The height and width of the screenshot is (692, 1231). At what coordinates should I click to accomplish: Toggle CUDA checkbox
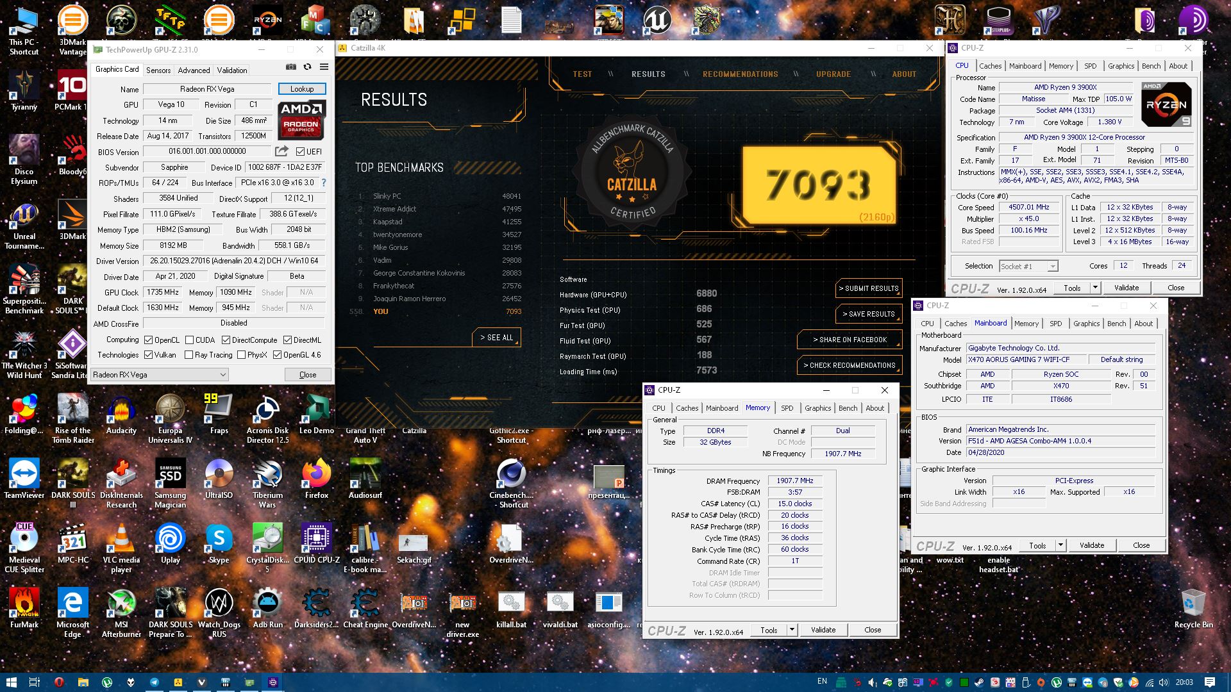click(x=190, y=340)
